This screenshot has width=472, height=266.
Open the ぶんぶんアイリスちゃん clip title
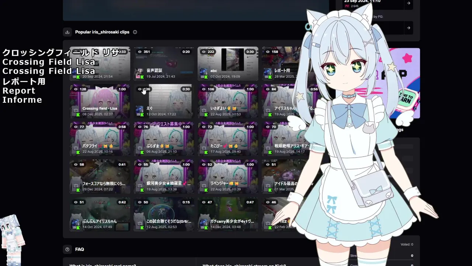coord(100,221)
